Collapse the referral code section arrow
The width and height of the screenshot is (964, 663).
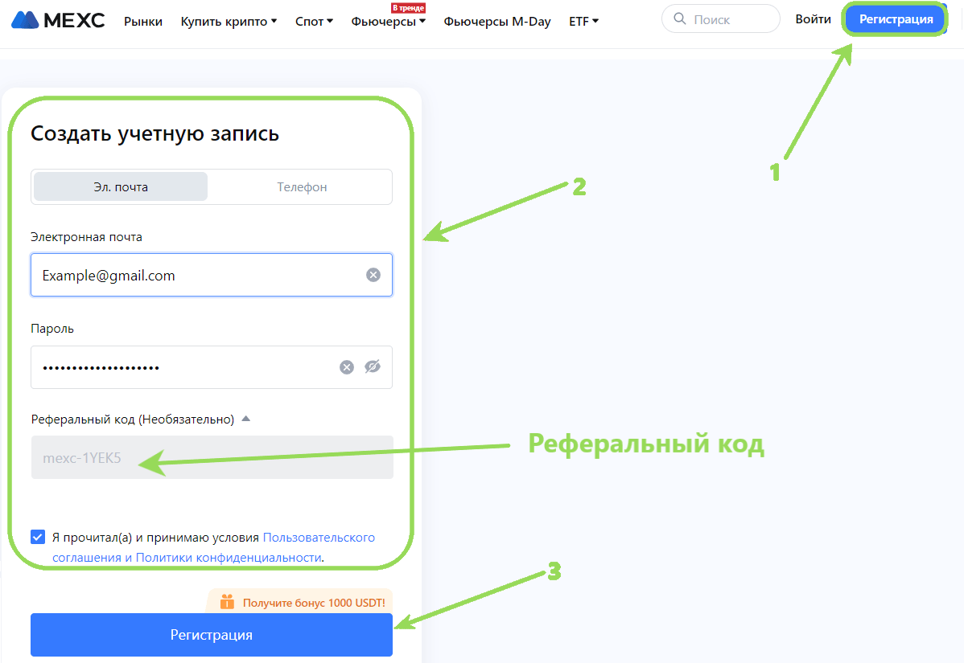click(x=246, y=419)
